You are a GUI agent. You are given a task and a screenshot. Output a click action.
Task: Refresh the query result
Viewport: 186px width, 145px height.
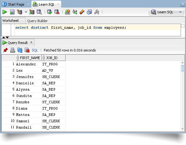[20, 50]
